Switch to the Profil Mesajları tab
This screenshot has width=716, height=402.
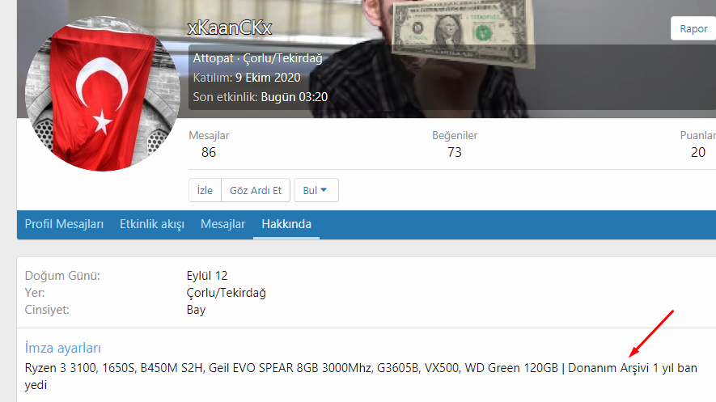pyautogui.click(x=64, y=224)
